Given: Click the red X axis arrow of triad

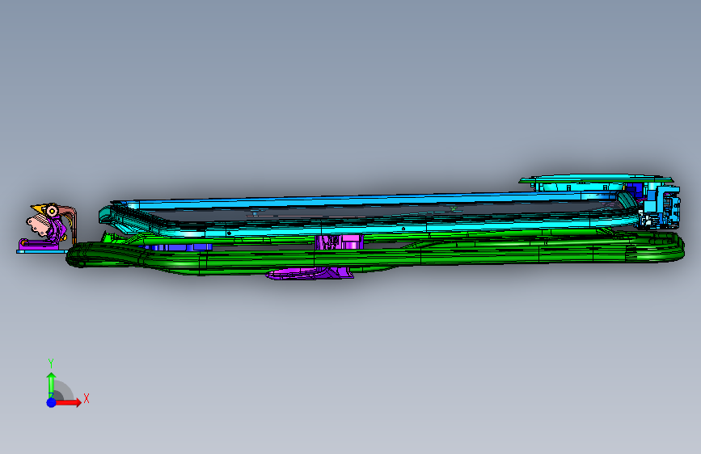Looking at the screenshot, I should [x=69, y=402].
